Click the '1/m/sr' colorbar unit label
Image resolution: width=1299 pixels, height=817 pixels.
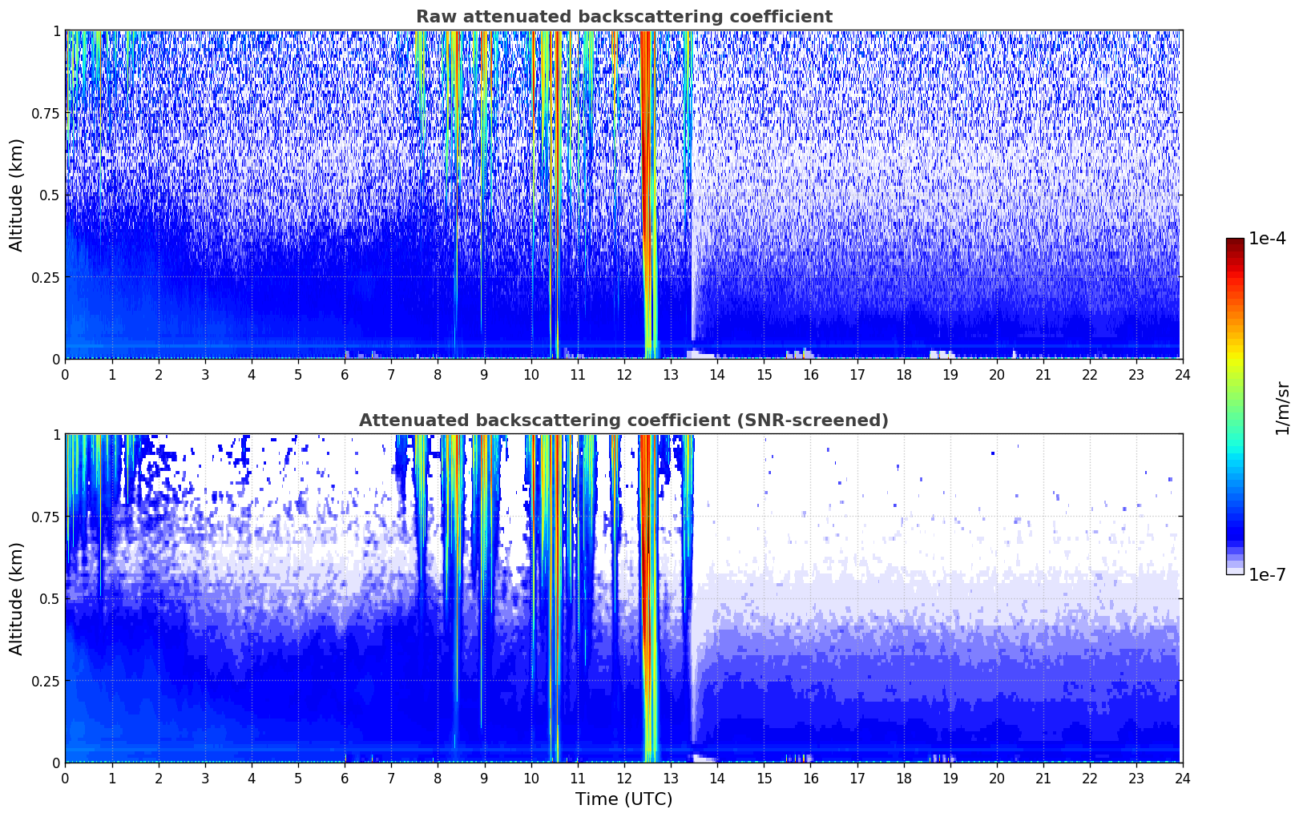tap(1282, 408)
